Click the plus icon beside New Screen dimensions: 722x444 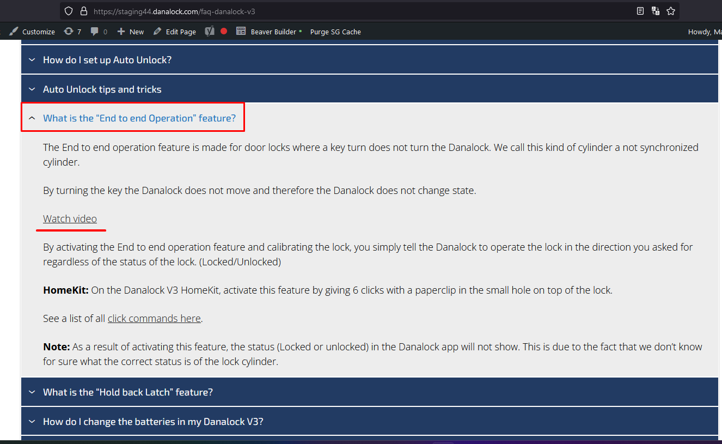pyautogui.click(x=121, y=32)
